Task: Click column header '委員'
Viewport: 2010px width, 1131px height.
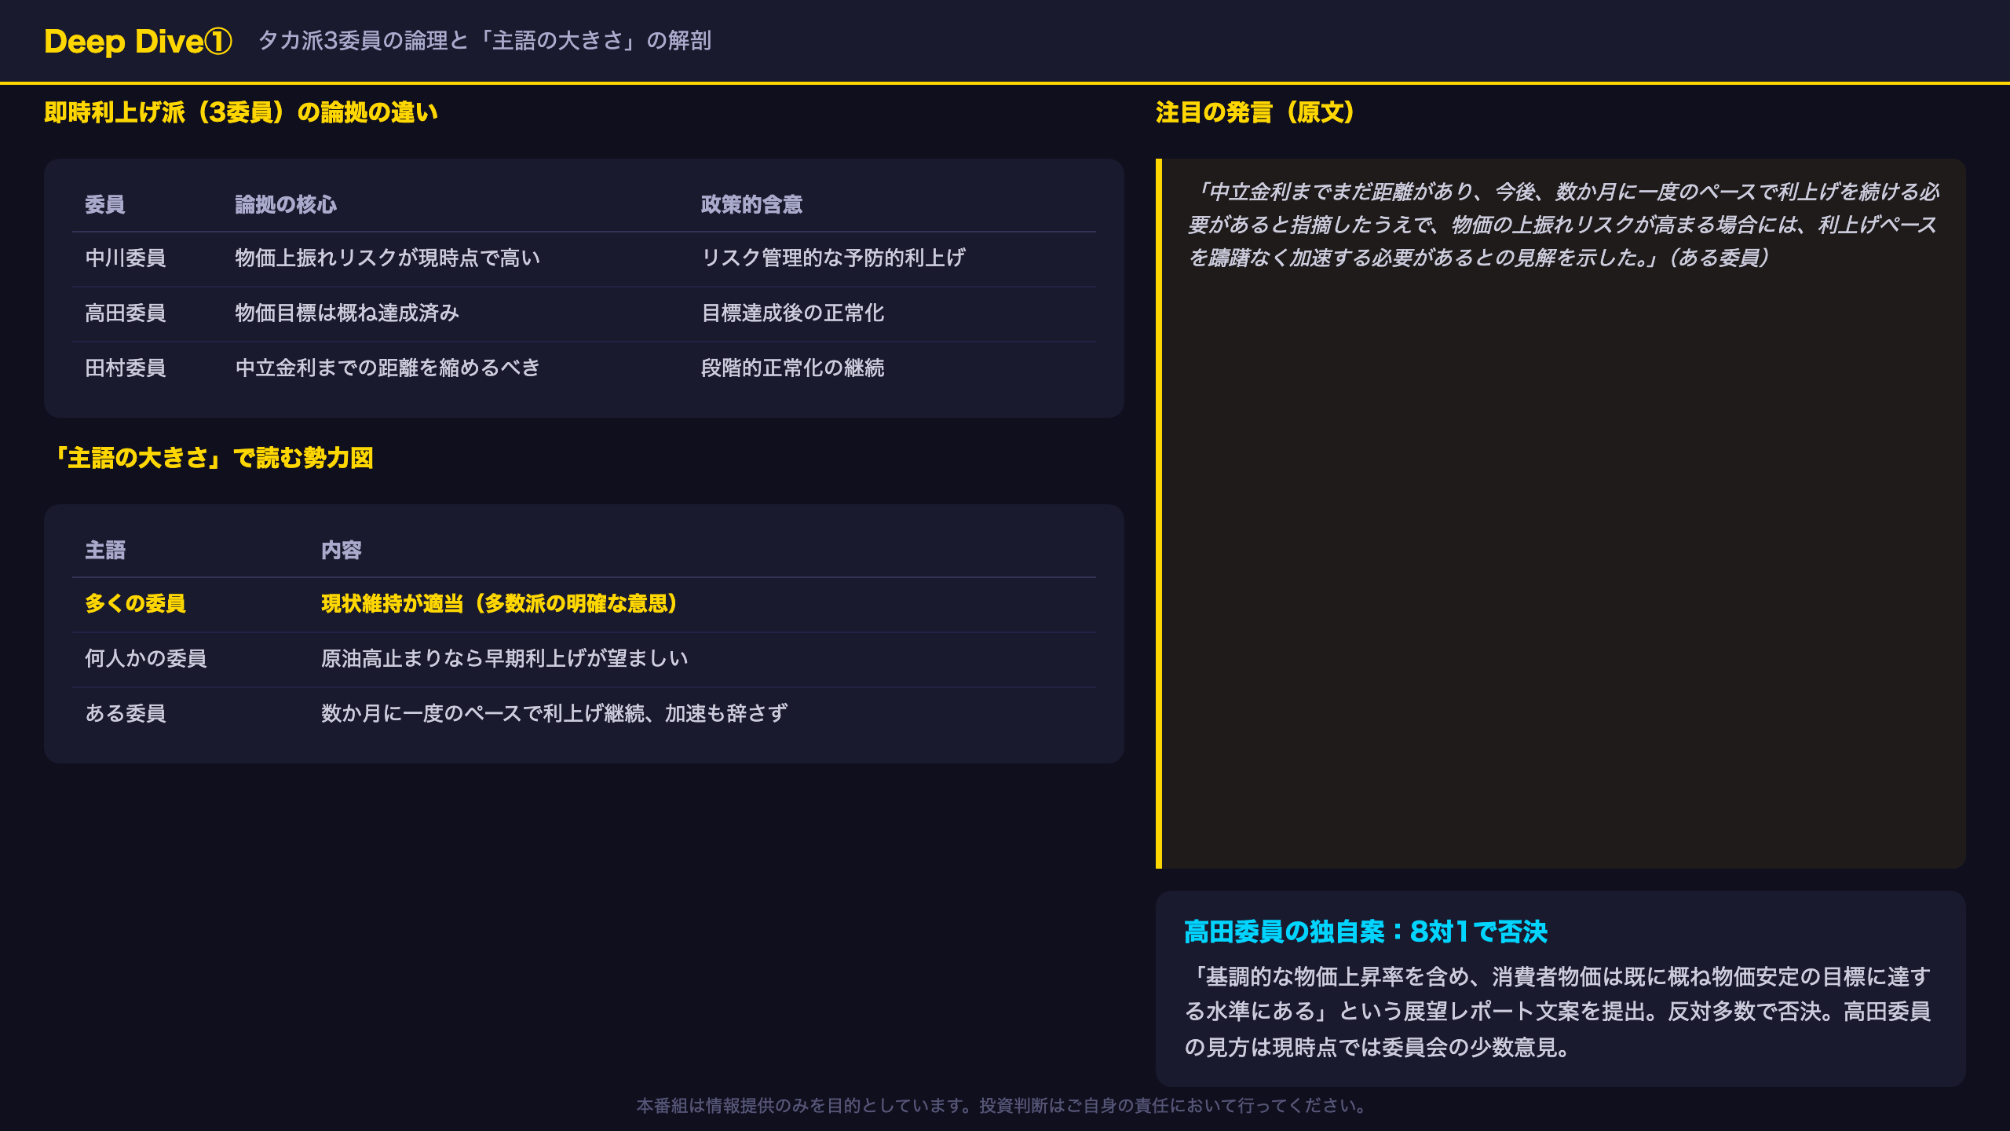Action: point(105,204)
